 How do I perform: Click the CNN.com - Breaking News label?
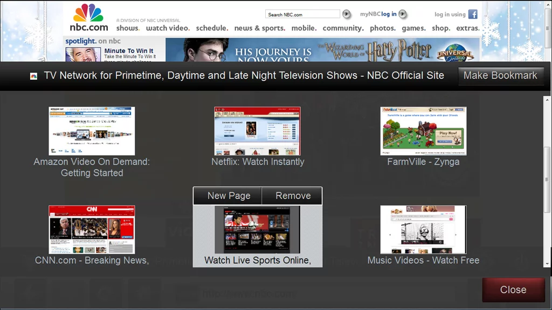pyautogui.click(x=92, y=260)
